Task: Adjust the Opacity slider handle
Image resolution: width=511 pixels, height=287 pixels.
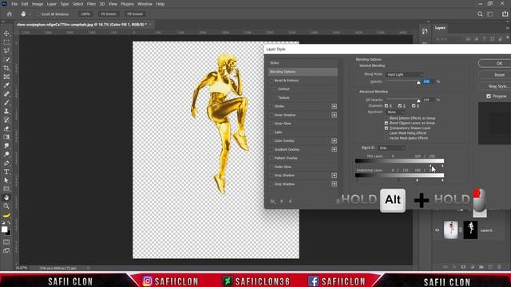Action: click(x=418, y=82)
